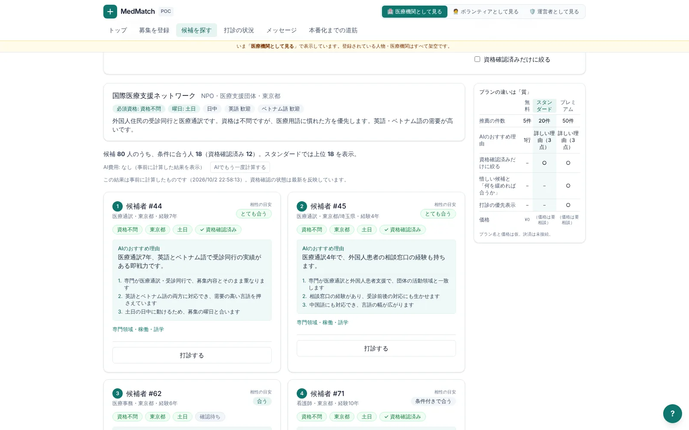Click the 価格 row label in plan table
This screenshot has height=430, width=689.
coord(484,220)
